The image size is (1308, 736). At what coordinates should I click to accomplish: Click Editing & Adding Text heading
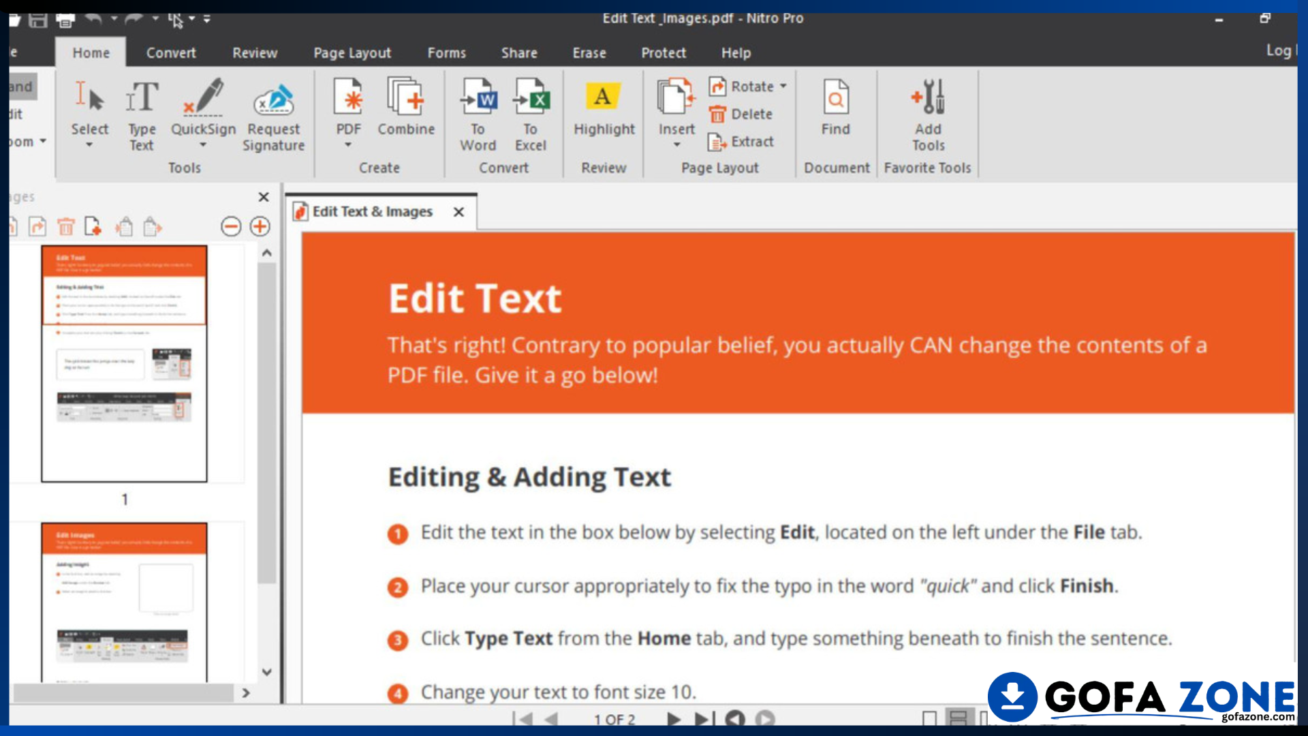tap(529, 477)
